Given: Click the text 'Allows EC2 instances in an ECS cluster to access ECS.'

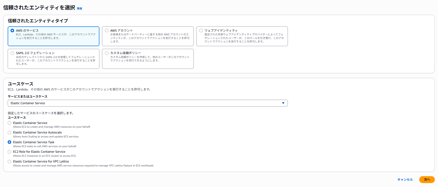Looking at the screenshot, I should coord(45,156).
